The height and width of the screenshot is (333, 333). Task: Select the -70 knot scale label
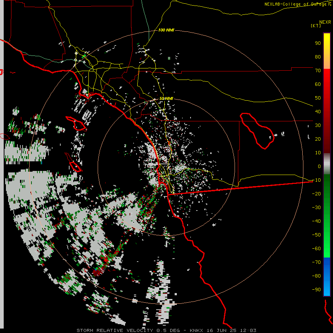[x=316, y=262]
